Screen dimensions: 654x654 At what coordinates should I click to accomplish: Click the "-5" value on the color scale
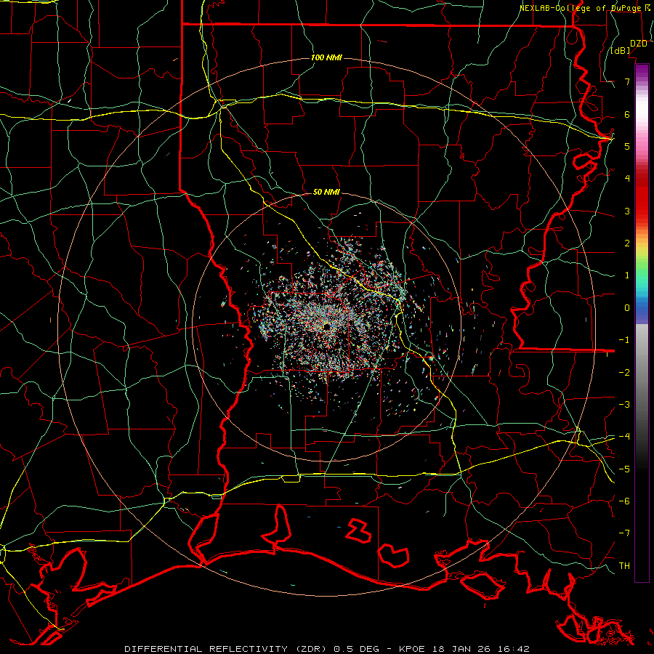click(624, 469)
